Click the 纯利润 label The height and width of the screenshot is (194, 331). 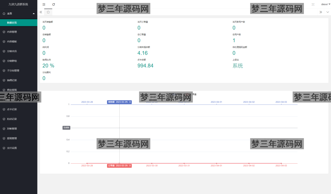tap(46, 47)
